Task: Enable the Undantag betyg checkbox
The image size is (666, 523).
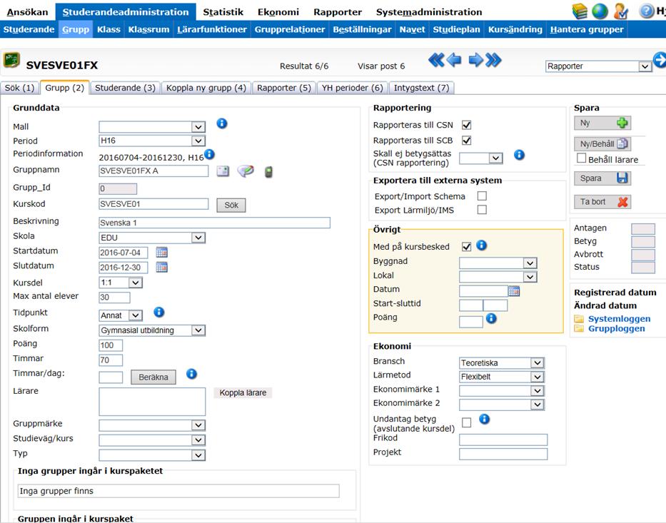Action: pyautogui.click(x=466, y=422)
